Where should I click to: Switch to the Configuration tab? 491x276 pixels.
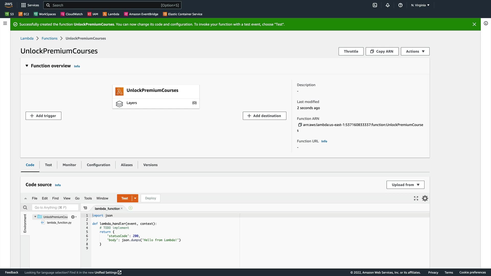[98, 165]
